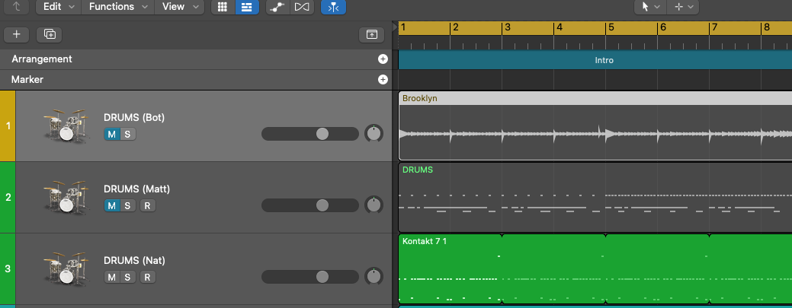Click bar 5 on the ruler
Image resolution: width=792 pixels, height=308 pixels.
611,27
